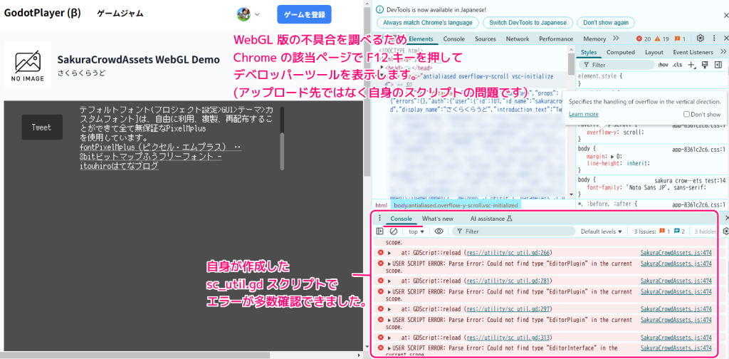Screen dimensions: 729x359
Task: Expand the user avatar account menu
Action: coord(248,14)
